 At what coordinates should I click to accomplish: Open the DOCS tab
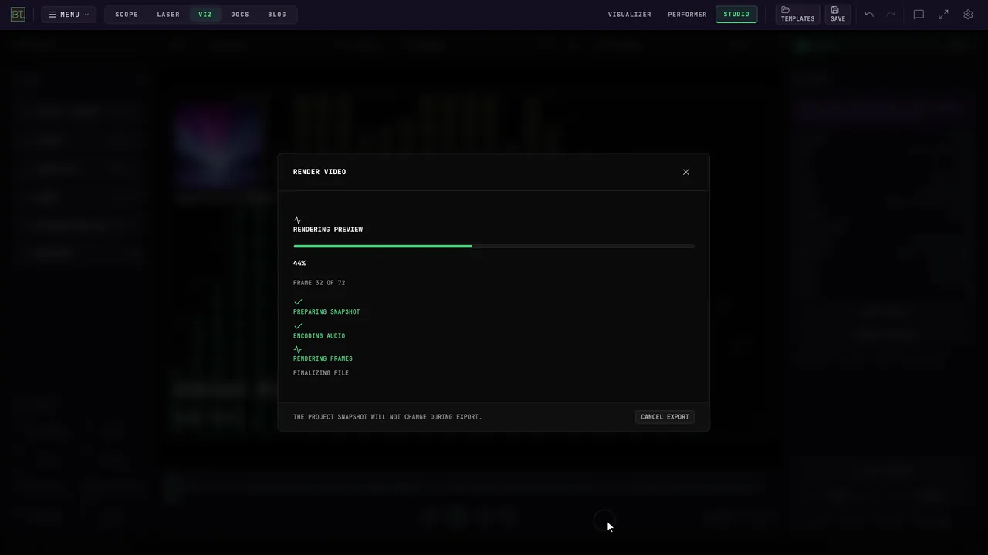point(240,15)
